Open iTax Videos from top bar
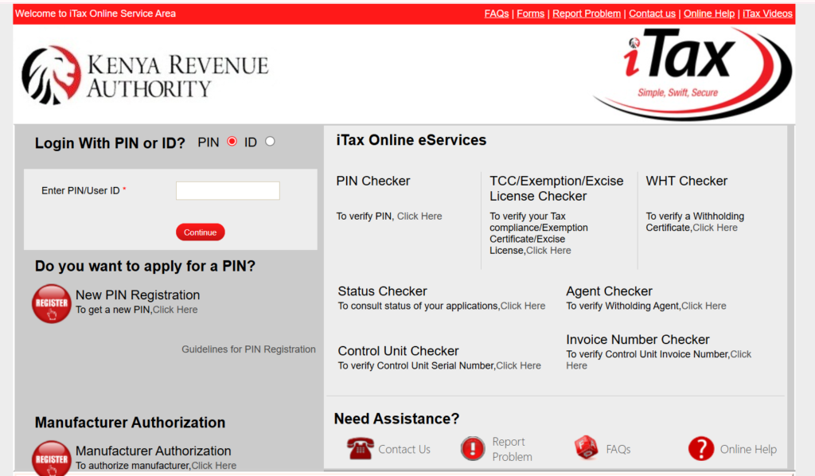Screen dimensions: 815x476 [766, 13]
